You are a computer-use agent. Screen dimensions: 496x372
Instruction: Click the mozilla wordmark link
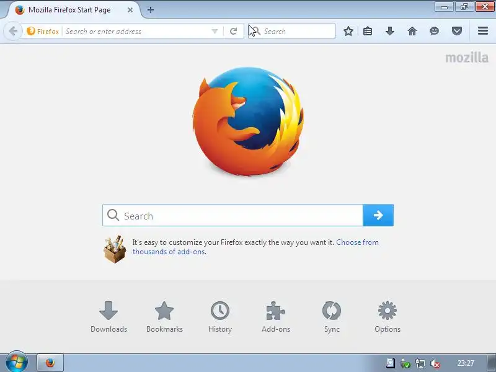click(467, 58)
